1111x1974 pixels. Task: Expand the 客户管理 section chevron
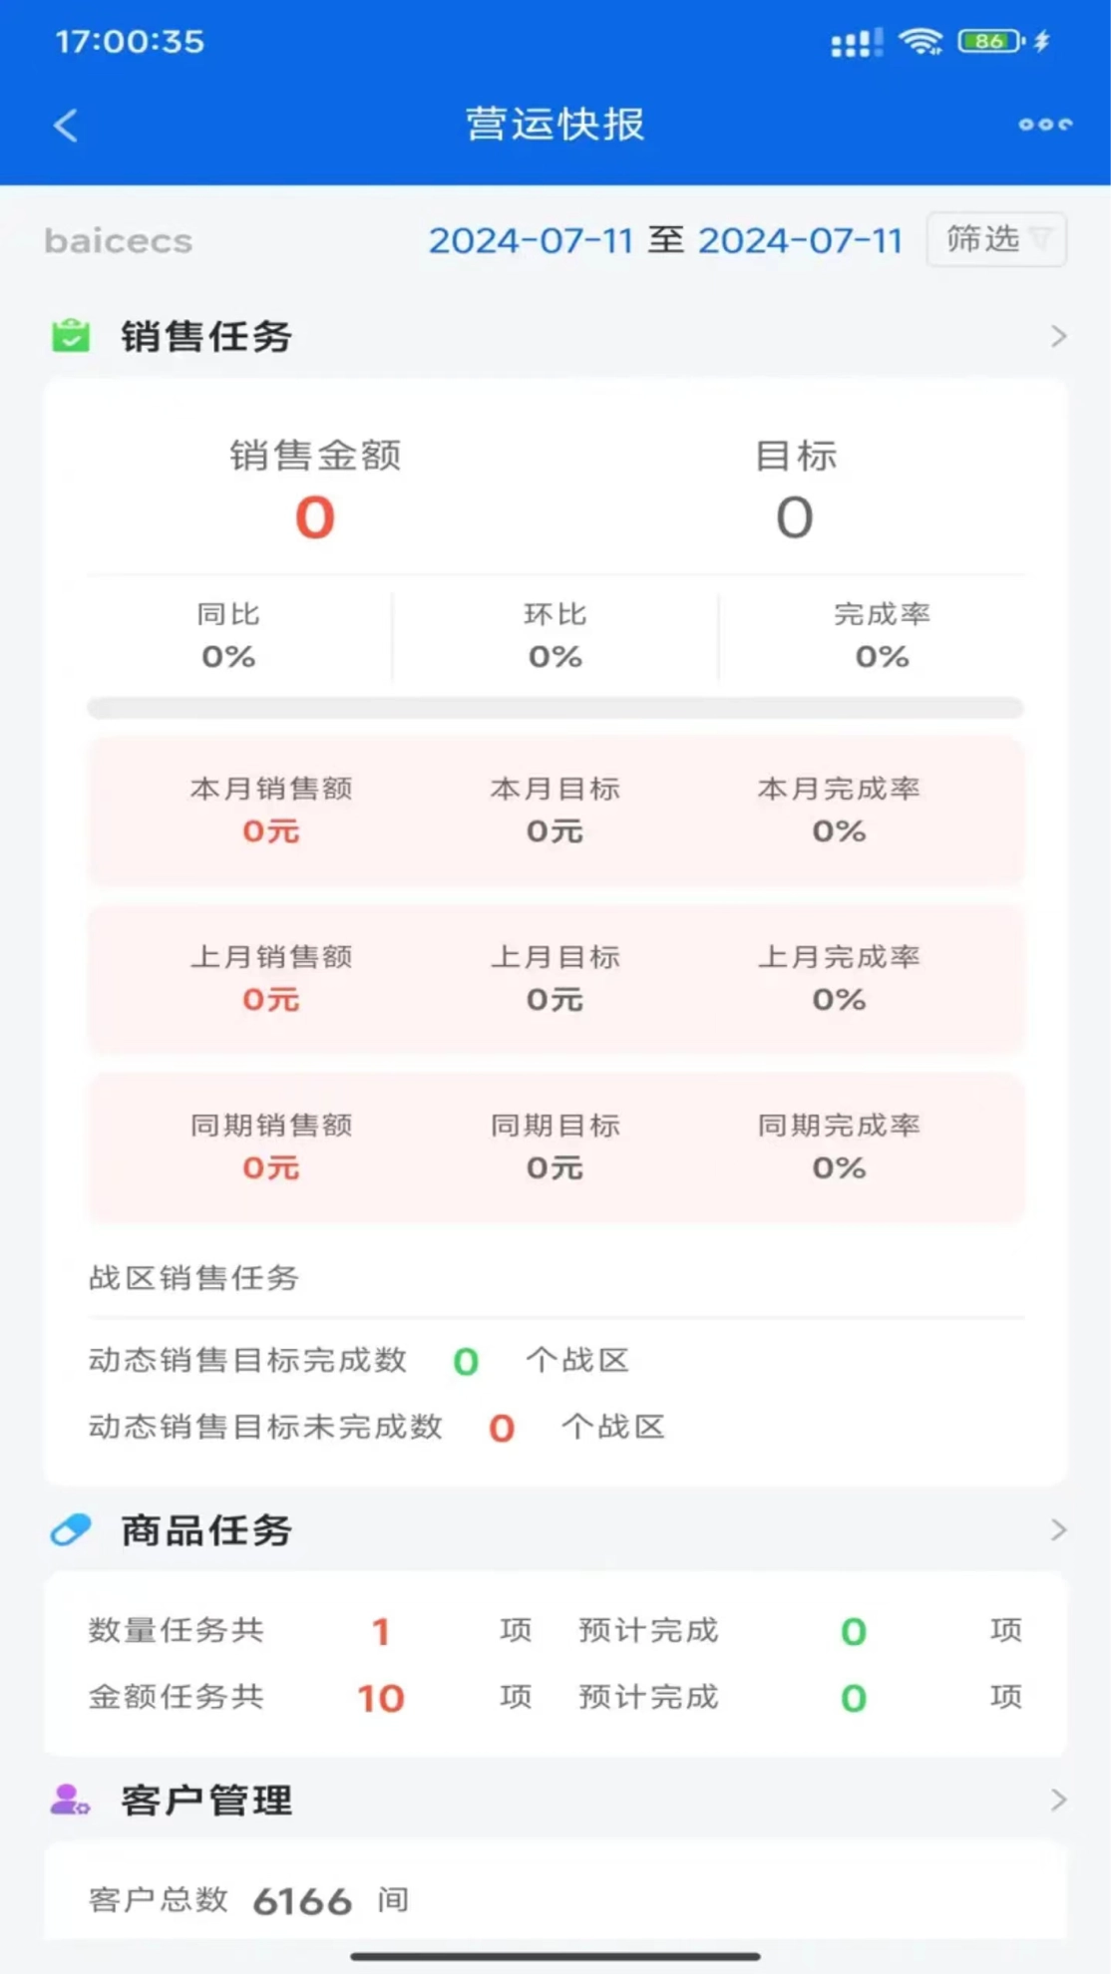point(1058,1800)
